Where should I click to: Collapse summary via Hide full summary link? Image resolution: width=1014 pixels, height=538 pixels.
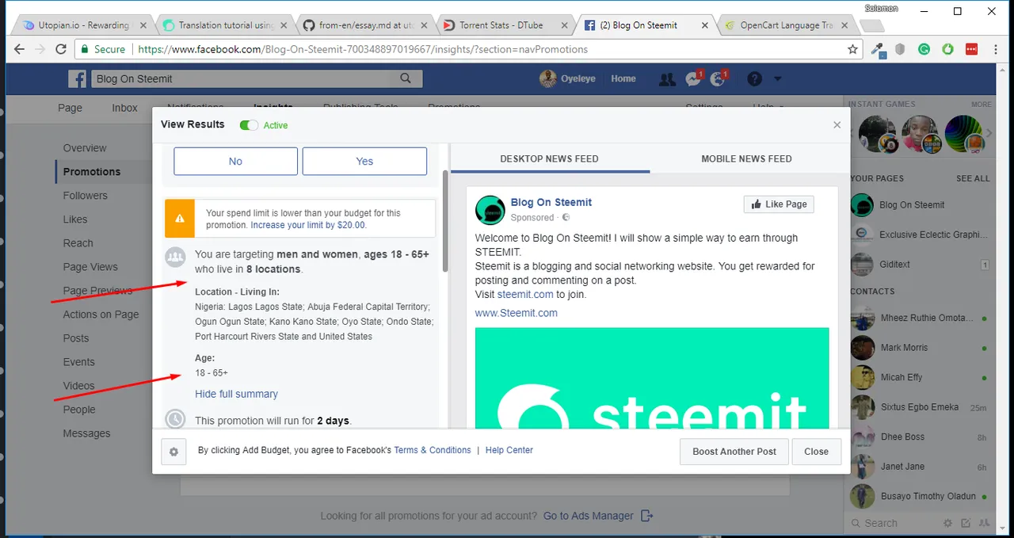[236, 394]
